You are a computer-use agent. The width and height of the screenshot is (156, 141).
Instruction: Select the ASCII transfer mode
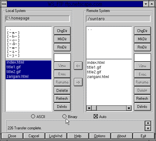click(33, 116)
